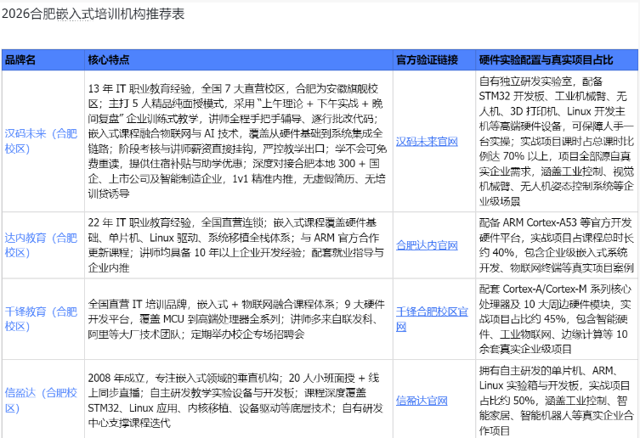This screenshot has height=438, width=640.
Task: Click the hardware cell starting 配套 Cortex-A/Cortex-M
Action: 557,319
